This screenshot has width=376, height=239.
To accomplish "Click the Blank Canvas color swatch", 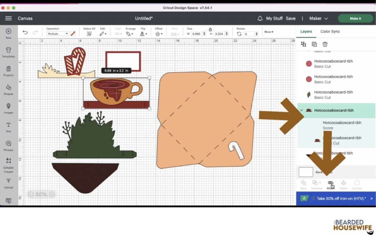I will [306, 172].
